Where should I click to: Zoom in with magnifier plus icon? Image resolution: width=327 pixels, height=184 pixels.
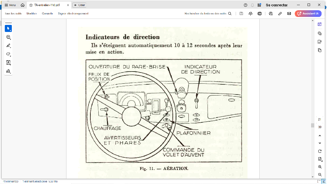(x=320, y=167)
